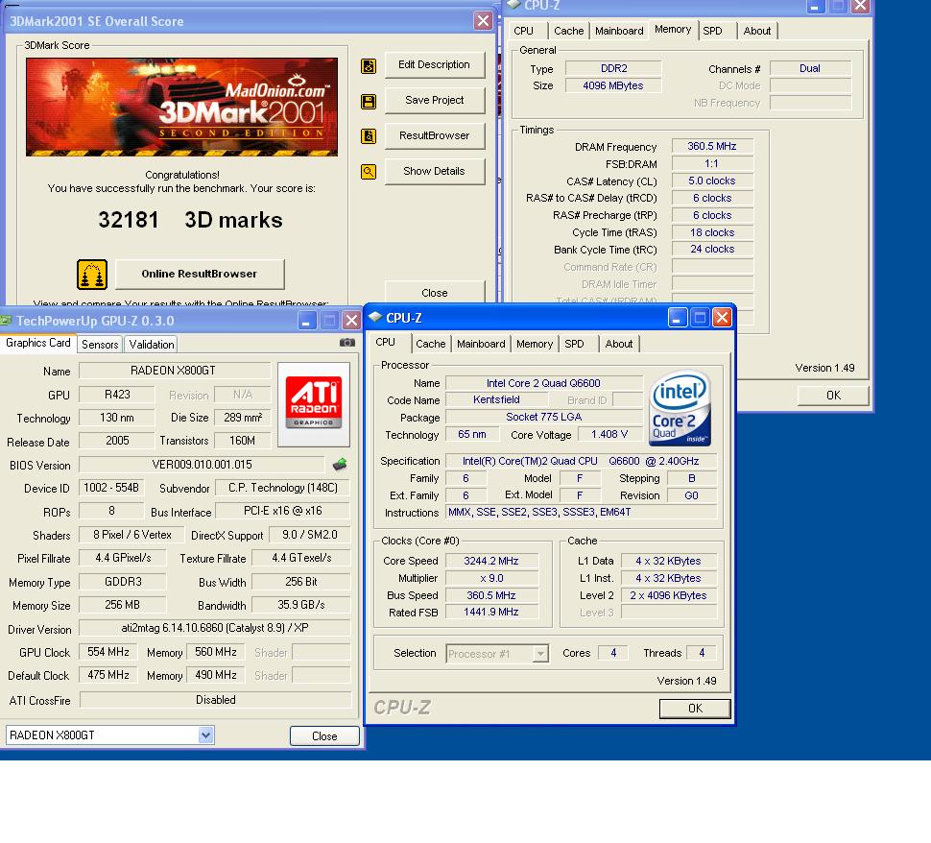The height and width of the screenshot is (843, 931).
Task: Click the Show Details button
Action: tap(435, 171)
